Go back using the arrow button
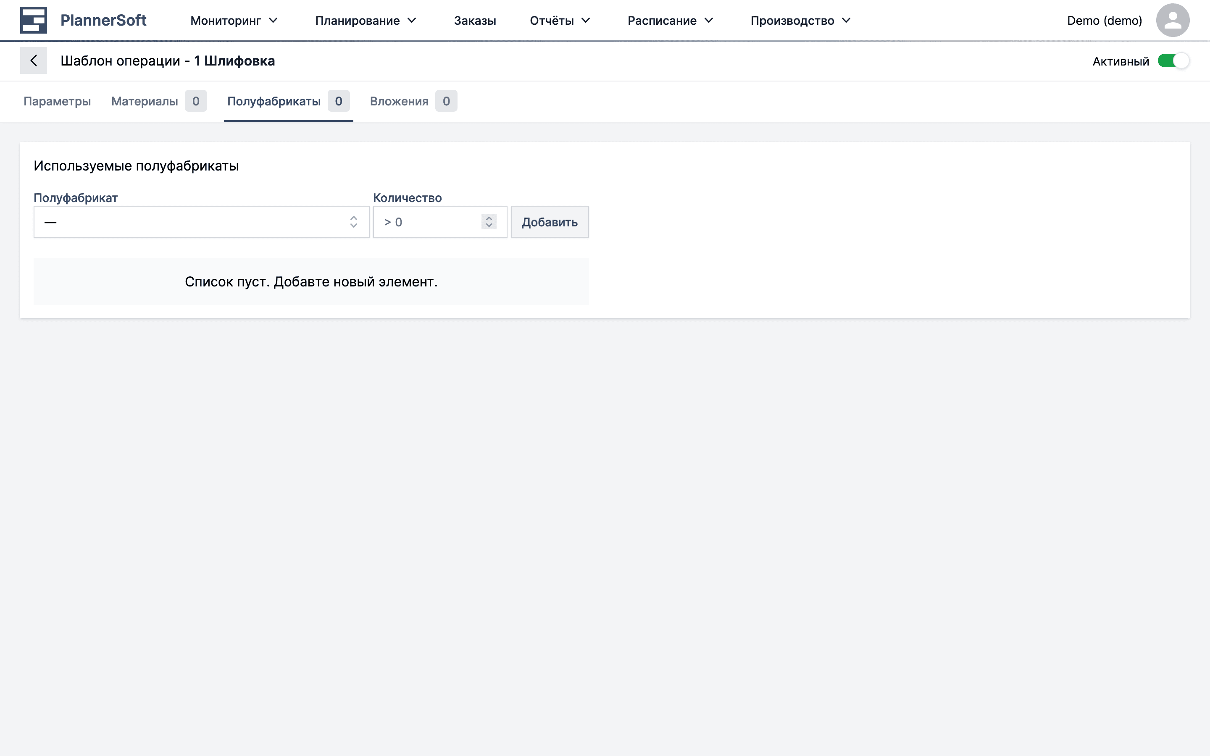 pyautogui.click(x=34, y=60)
